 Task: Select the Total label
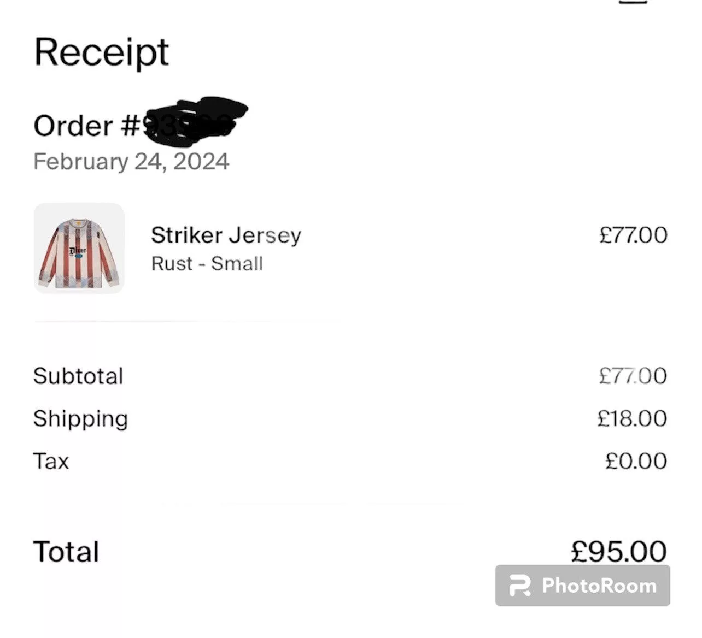point(66,552)
